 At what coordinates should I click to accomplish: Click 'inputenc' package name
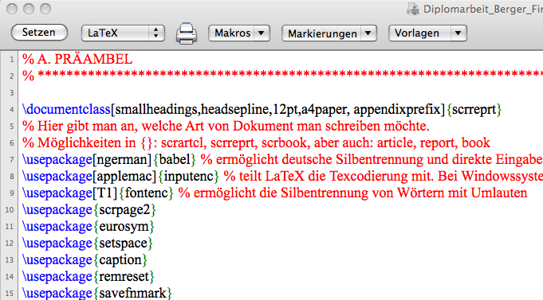189,176
